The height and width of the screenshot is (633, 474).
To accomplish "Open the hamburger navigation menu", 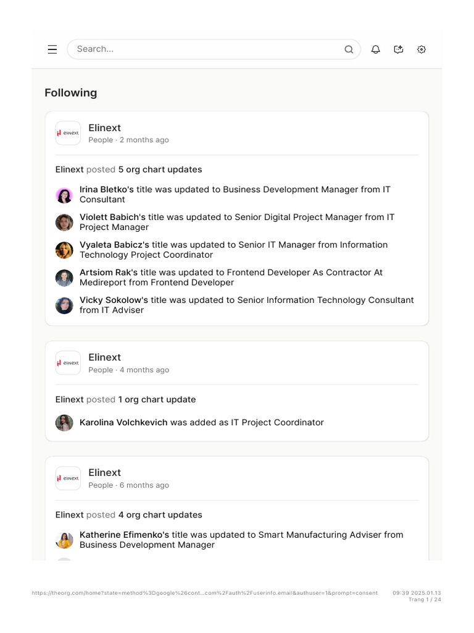I will 52,49.
